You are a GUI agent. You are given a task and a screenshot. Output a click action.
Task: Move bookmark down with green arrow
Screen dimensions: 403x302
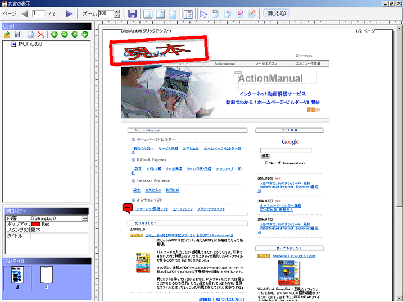(x=85, y=34)
